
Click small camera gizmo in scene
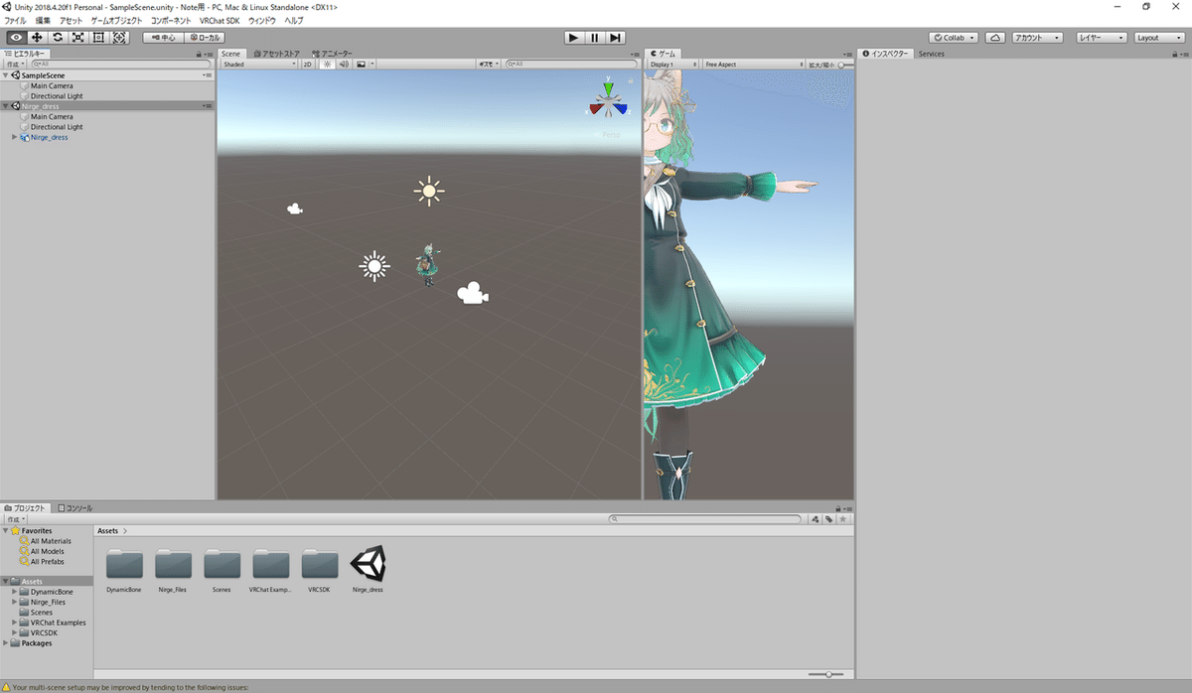click(294, 208)
